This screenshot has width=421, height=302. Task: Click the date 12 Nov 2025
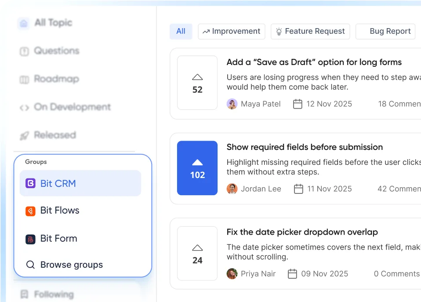329,104
